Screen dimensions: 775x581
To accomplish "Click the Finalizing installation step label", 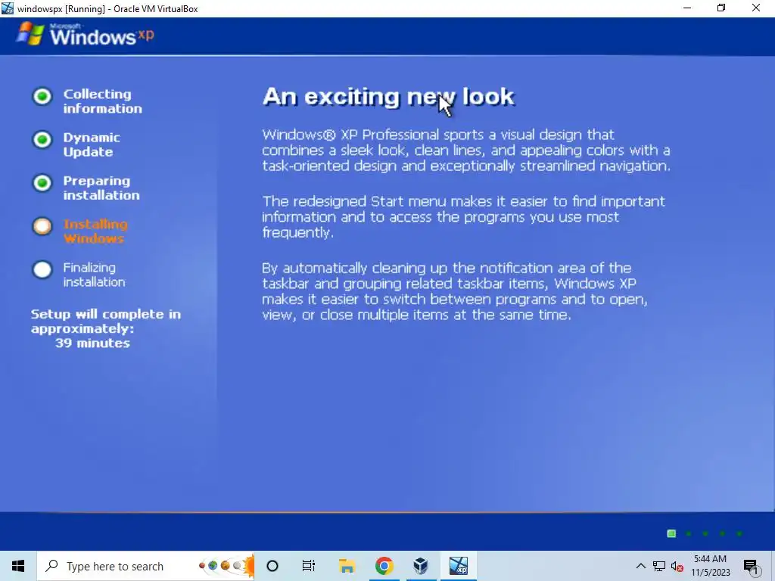I will [94, 275].
